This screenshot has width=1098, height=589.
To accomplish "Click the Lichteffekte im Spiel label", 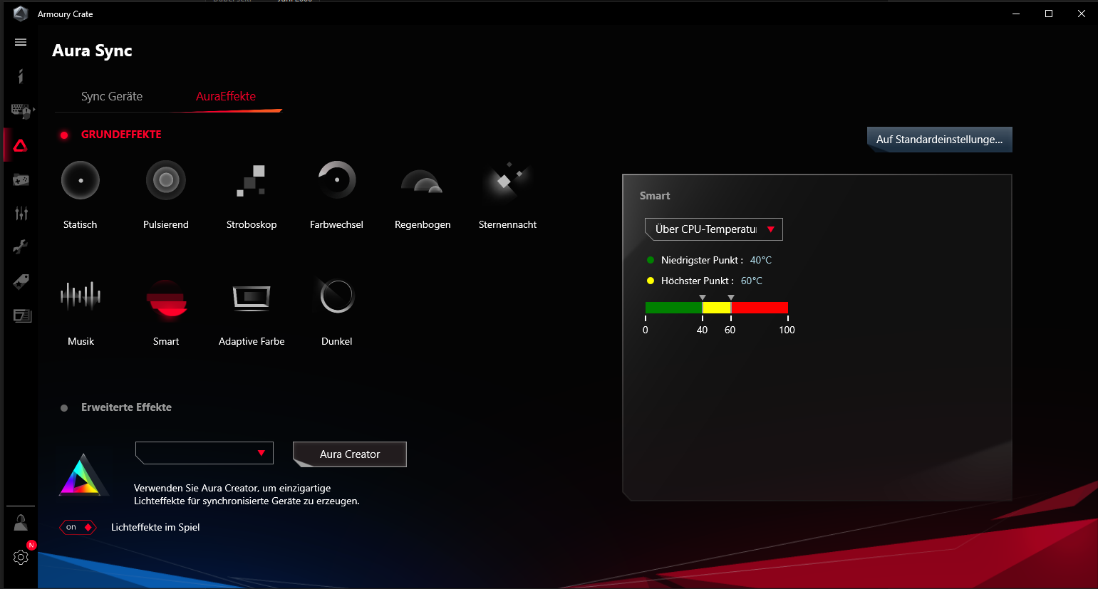I will pyautogui.click(x=155, y=528).
